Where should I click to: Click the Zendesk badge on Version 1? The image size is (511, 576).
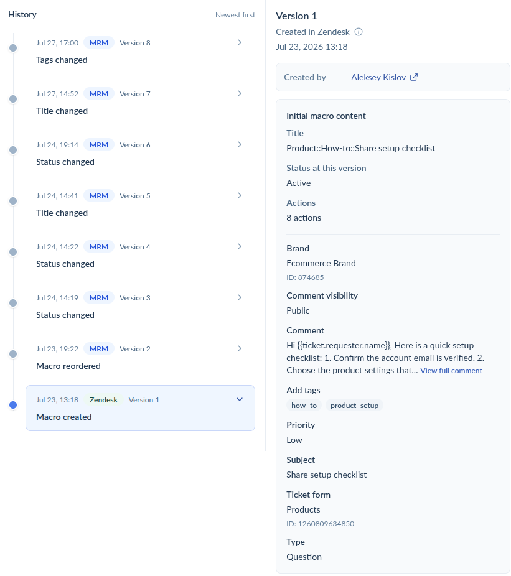point(103,400)
